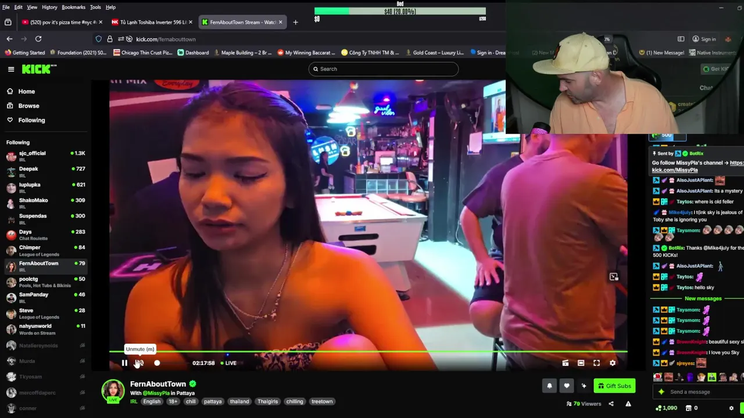
Task: Click the IRL category link
Action: (x=134, y=402)
